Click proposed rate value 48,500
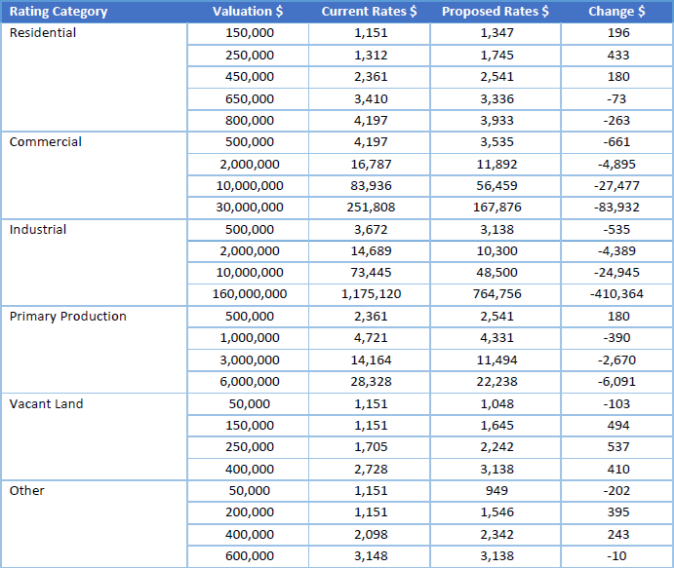This screenshot has width=674, height=568. (x=496, y=273)
